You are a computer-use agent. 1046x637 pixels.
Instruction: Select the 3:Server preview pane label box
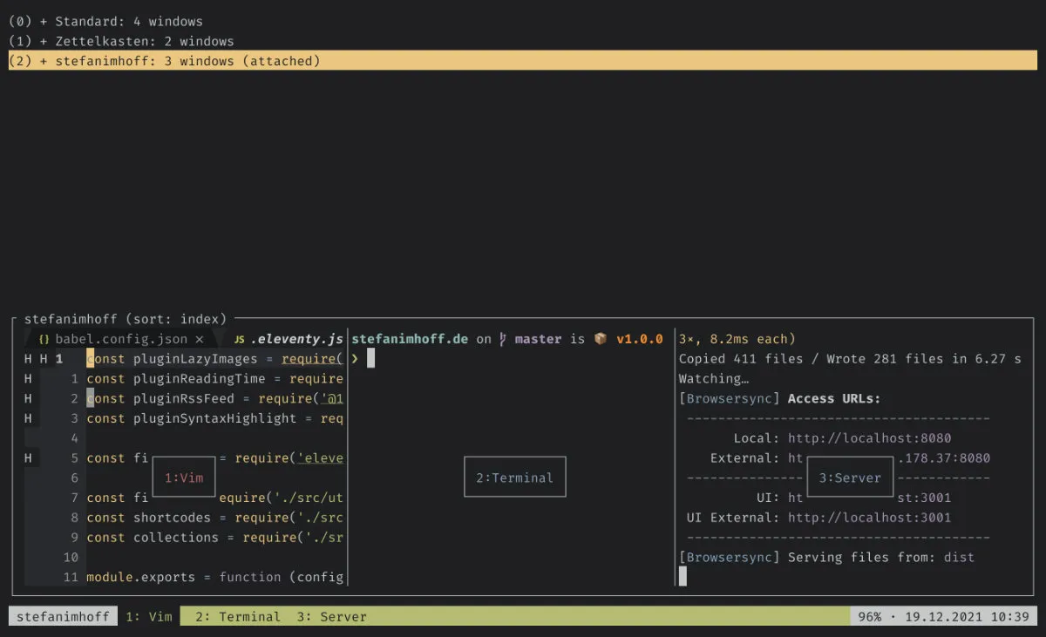(850, 478)
